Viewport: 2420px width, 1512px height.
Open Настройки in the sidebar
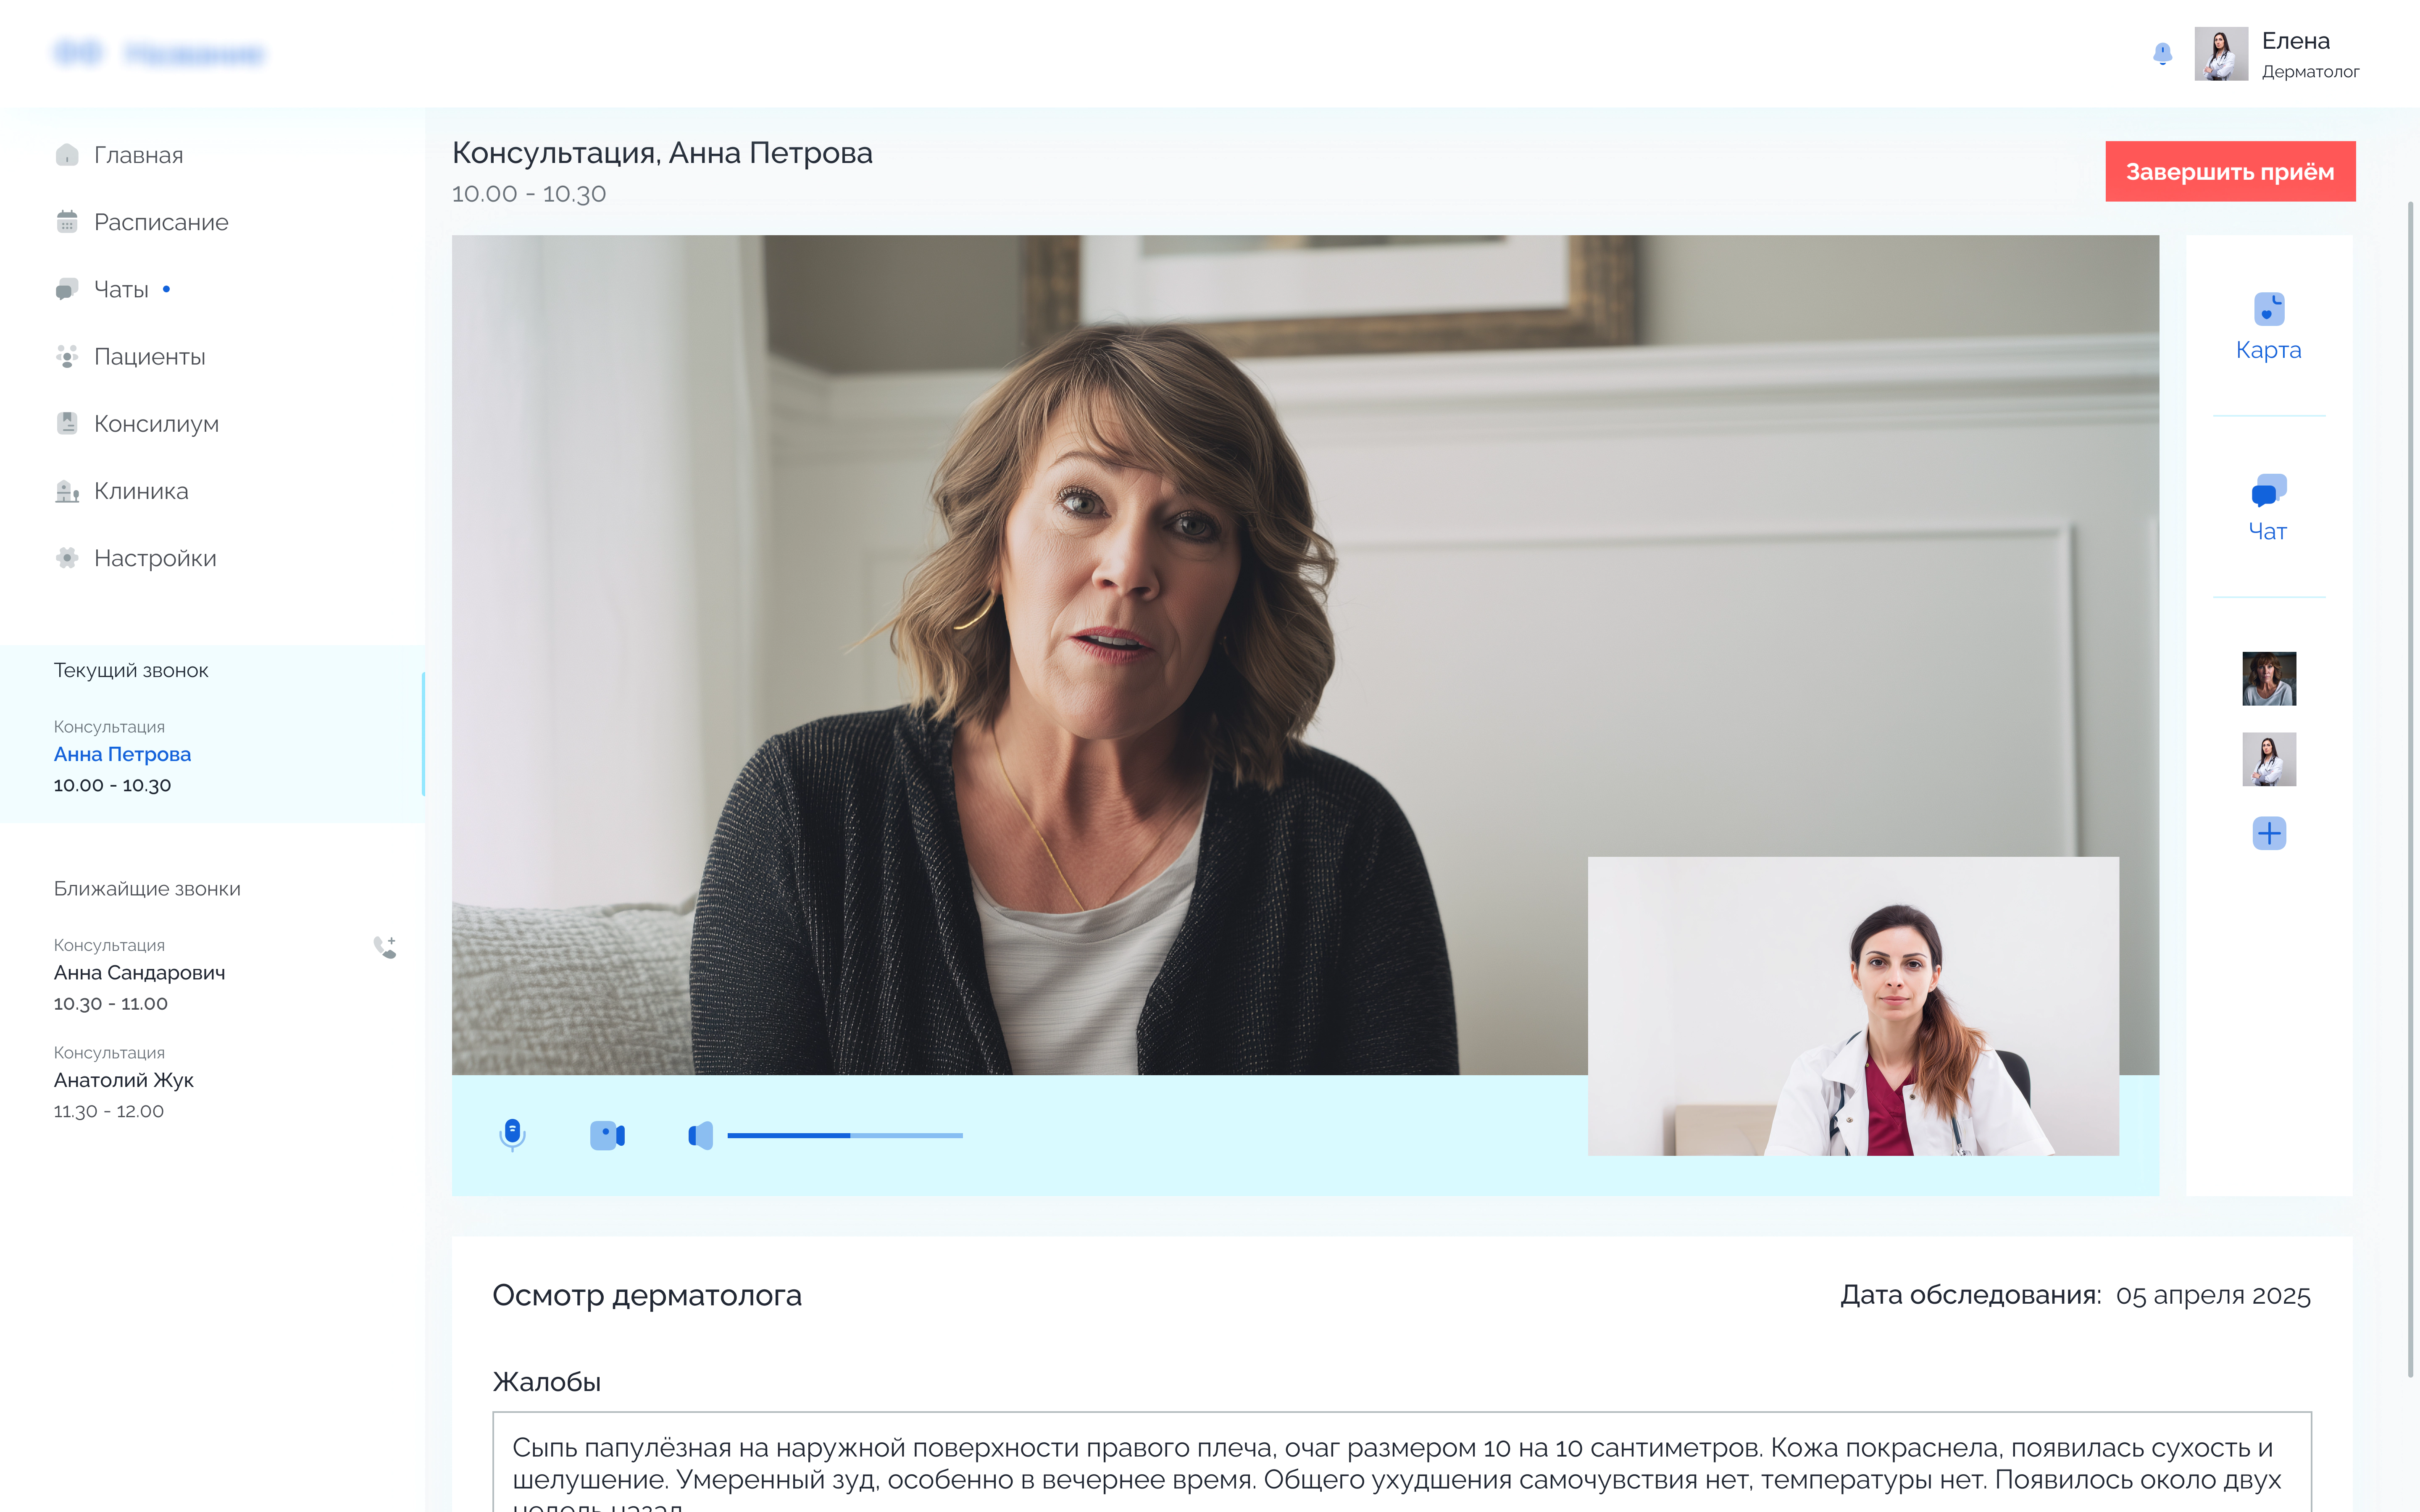[x=154, y=558]
